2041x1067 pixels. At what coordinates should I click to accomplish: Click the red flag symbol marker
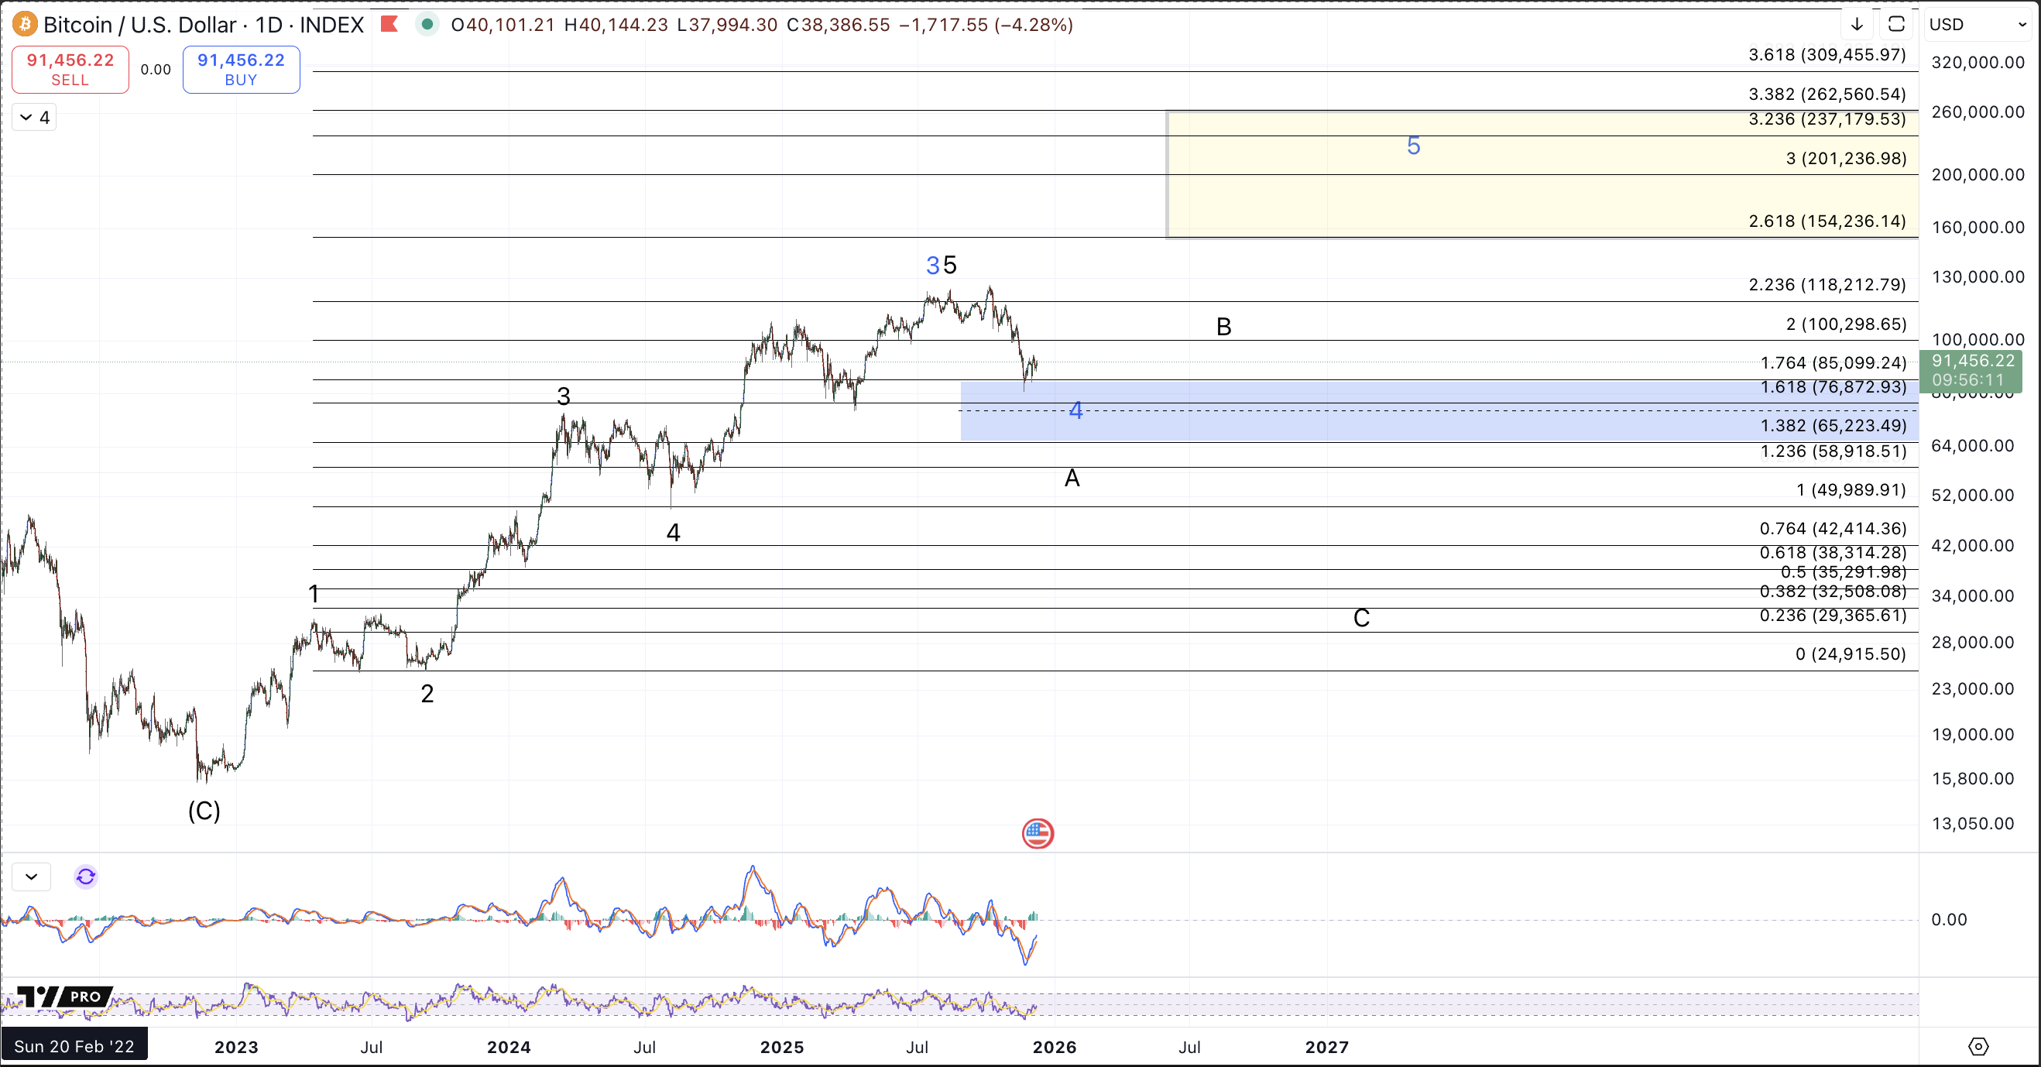388,25
